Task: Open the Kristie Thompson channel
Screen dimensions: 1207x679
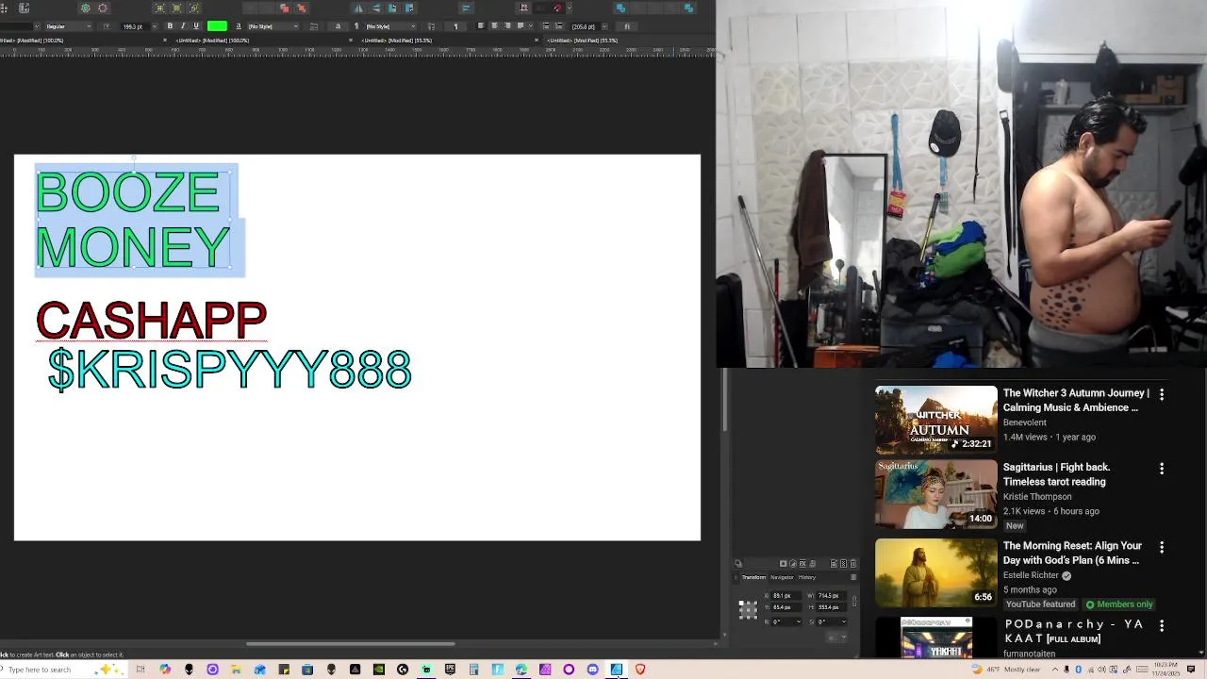Action: point(1037,497)
